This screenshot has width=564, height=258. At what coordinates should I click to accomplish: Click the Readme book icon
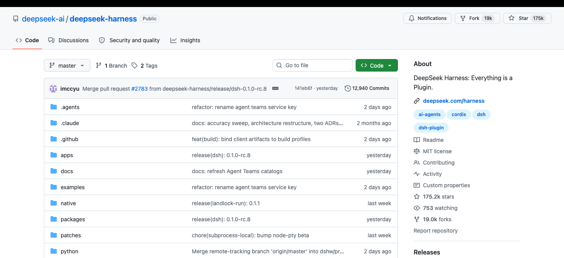pos(417,140)
